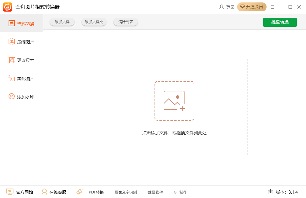Click the version download icon near 3.1.4
This screenshot has height=198, width=306.
click(x=271, y=192)
